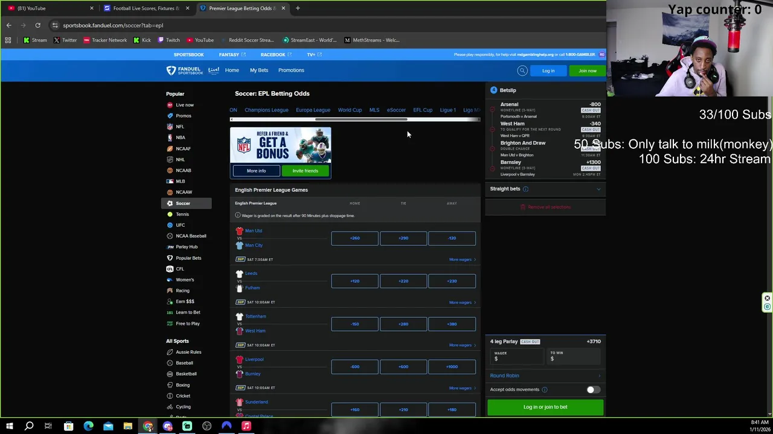Click the Log in button
The image size is (773, 434).
tap(548, 71)
